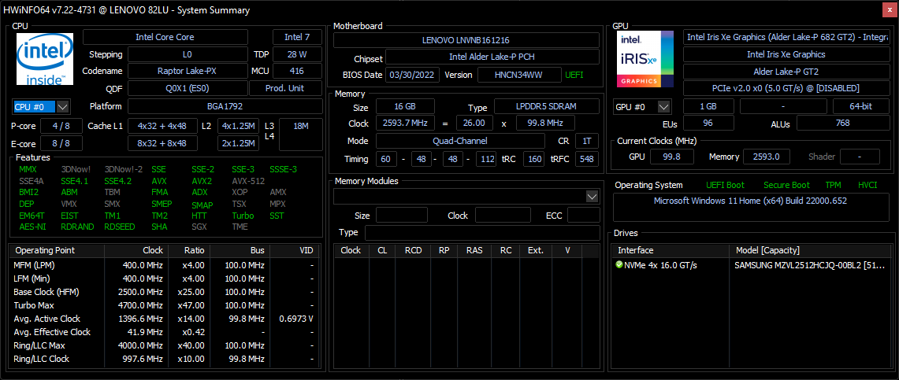This screenshot has width=899, height=380.
Task: Click the SGX feature label
Action: pyautogui.click(x=199, y=227)
